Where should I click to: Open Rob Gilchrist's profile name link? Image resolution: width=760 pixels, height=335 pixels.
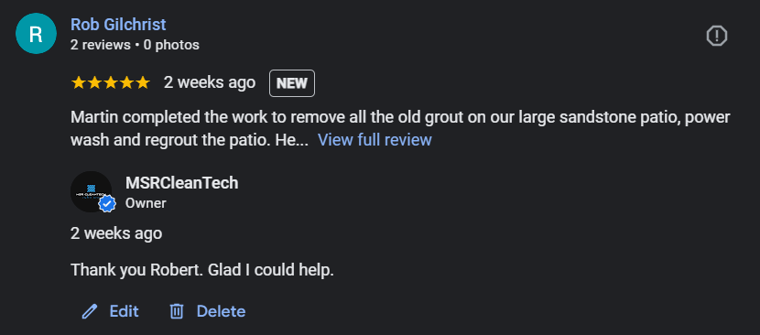coord(118,24)
